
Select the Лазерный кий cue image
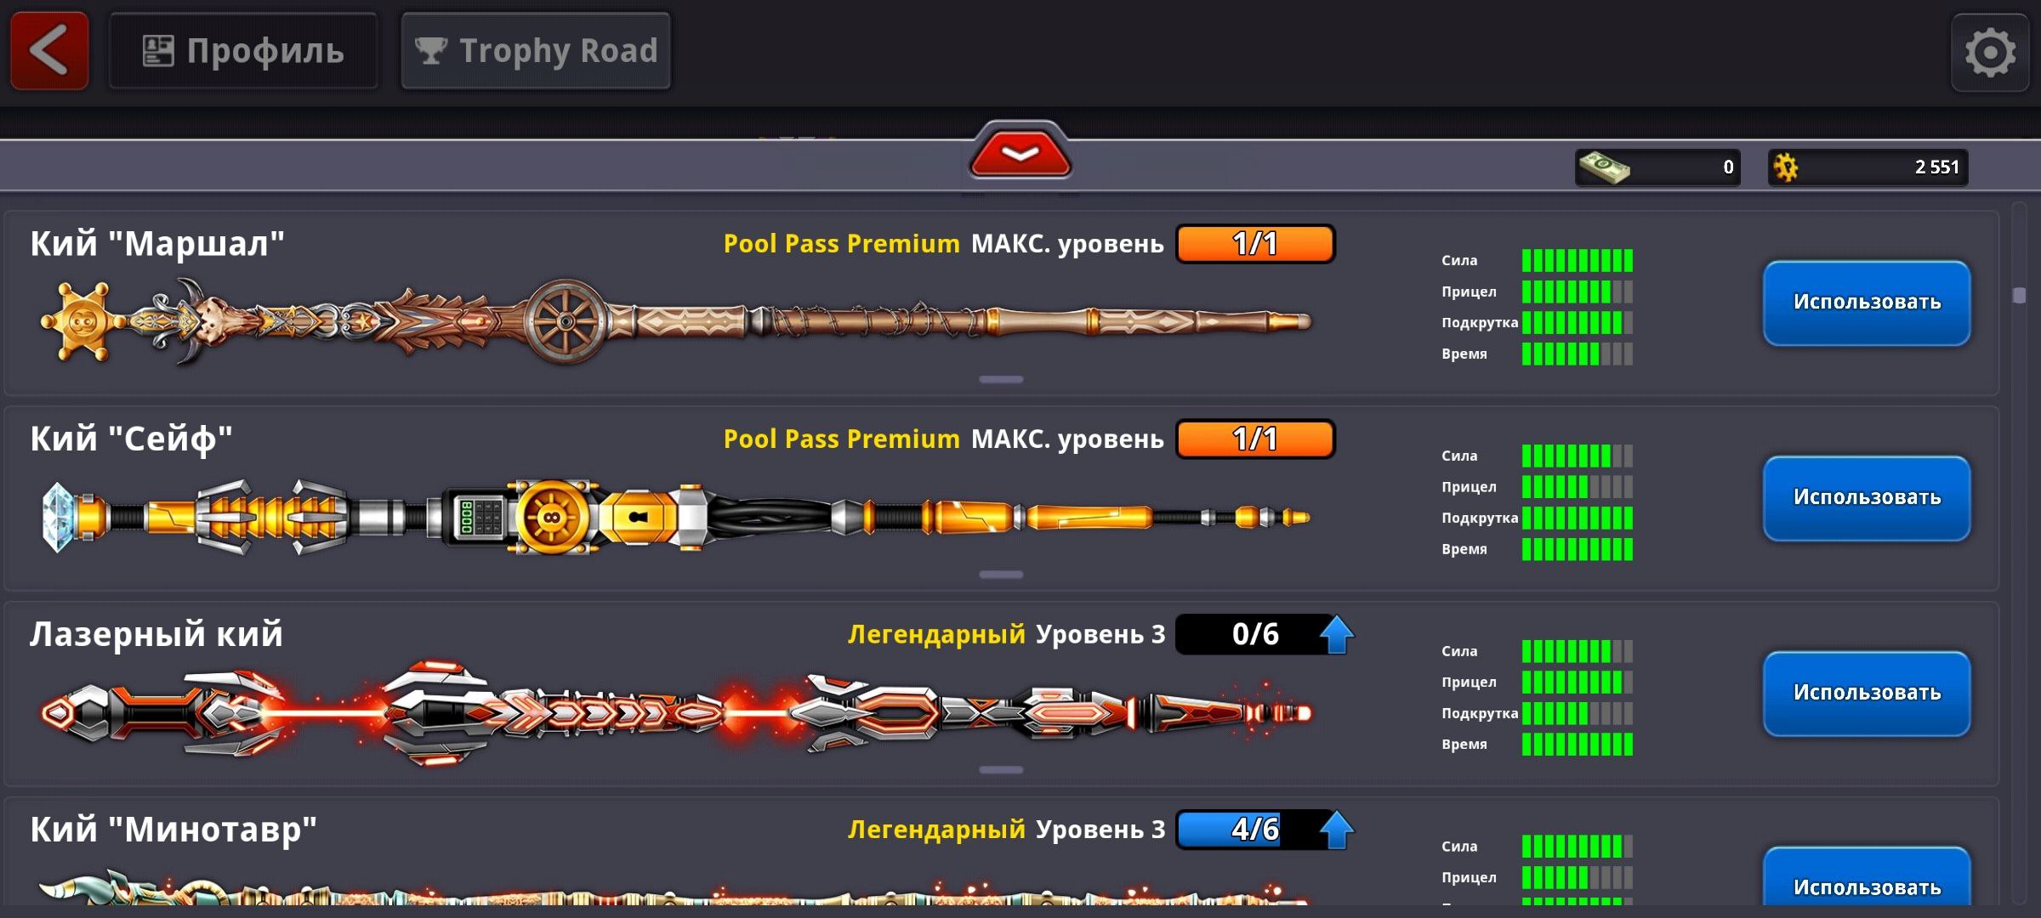pyautogui.click(x=676, y=712)
